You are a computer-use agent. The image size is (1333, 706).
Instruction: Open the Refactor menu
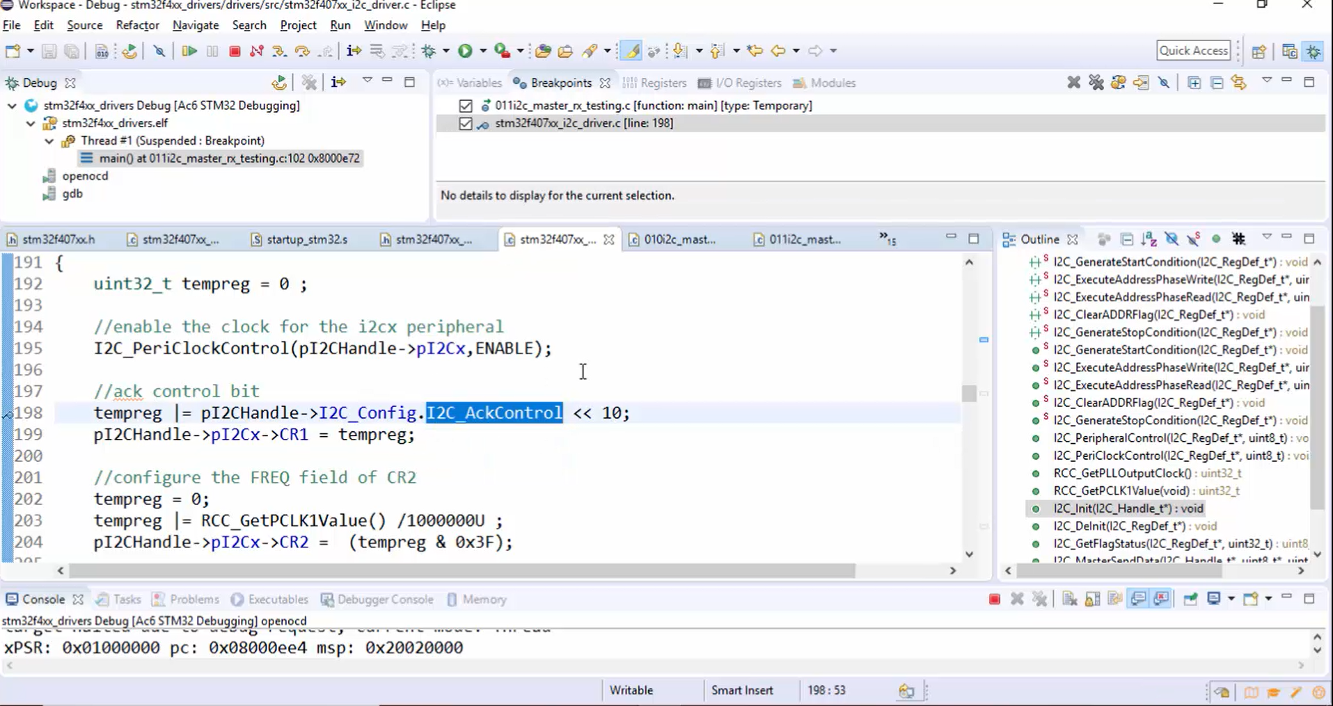(137, 25)
